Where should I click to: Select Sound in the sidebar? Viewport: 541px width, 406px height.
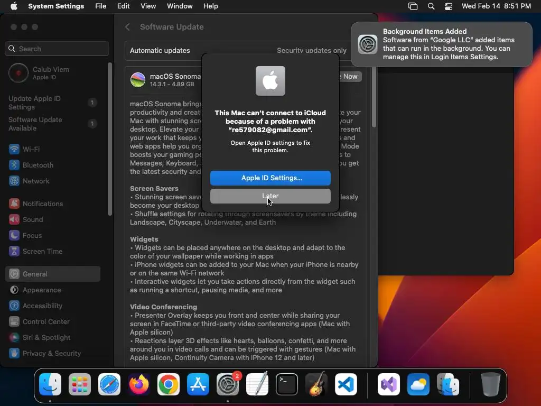pos(53,219)
